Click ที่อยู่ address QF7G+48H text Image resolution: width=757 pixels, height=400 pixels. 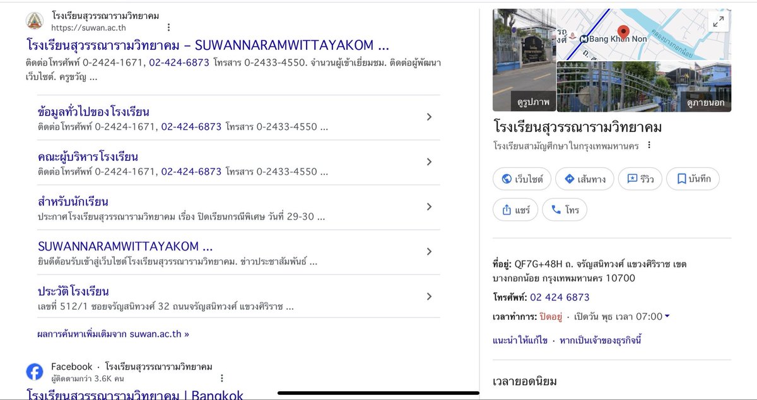point(589,271)
